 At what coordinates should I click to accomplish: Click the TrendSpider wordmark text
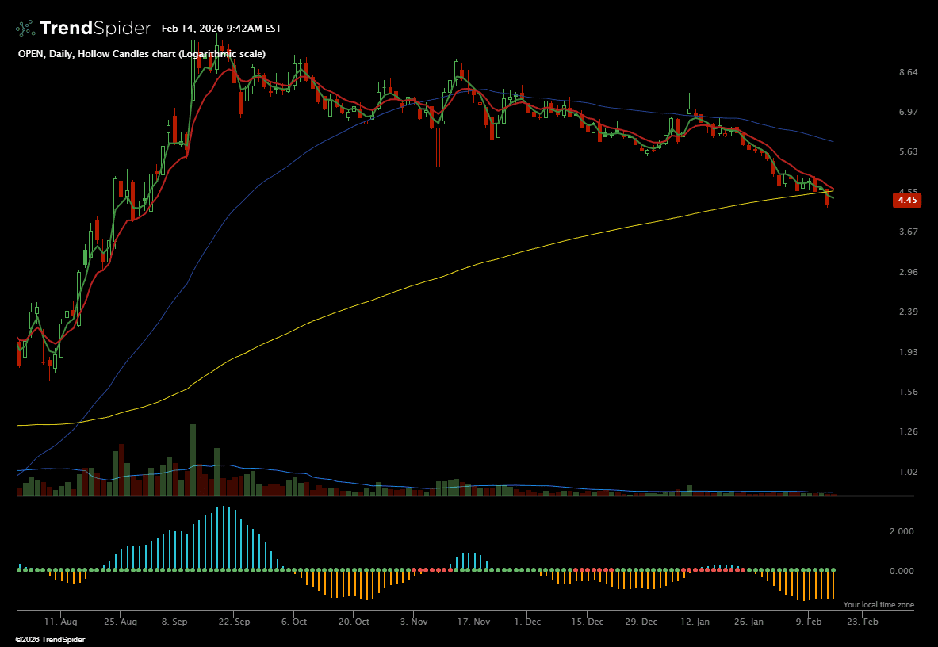coord(95,29)
